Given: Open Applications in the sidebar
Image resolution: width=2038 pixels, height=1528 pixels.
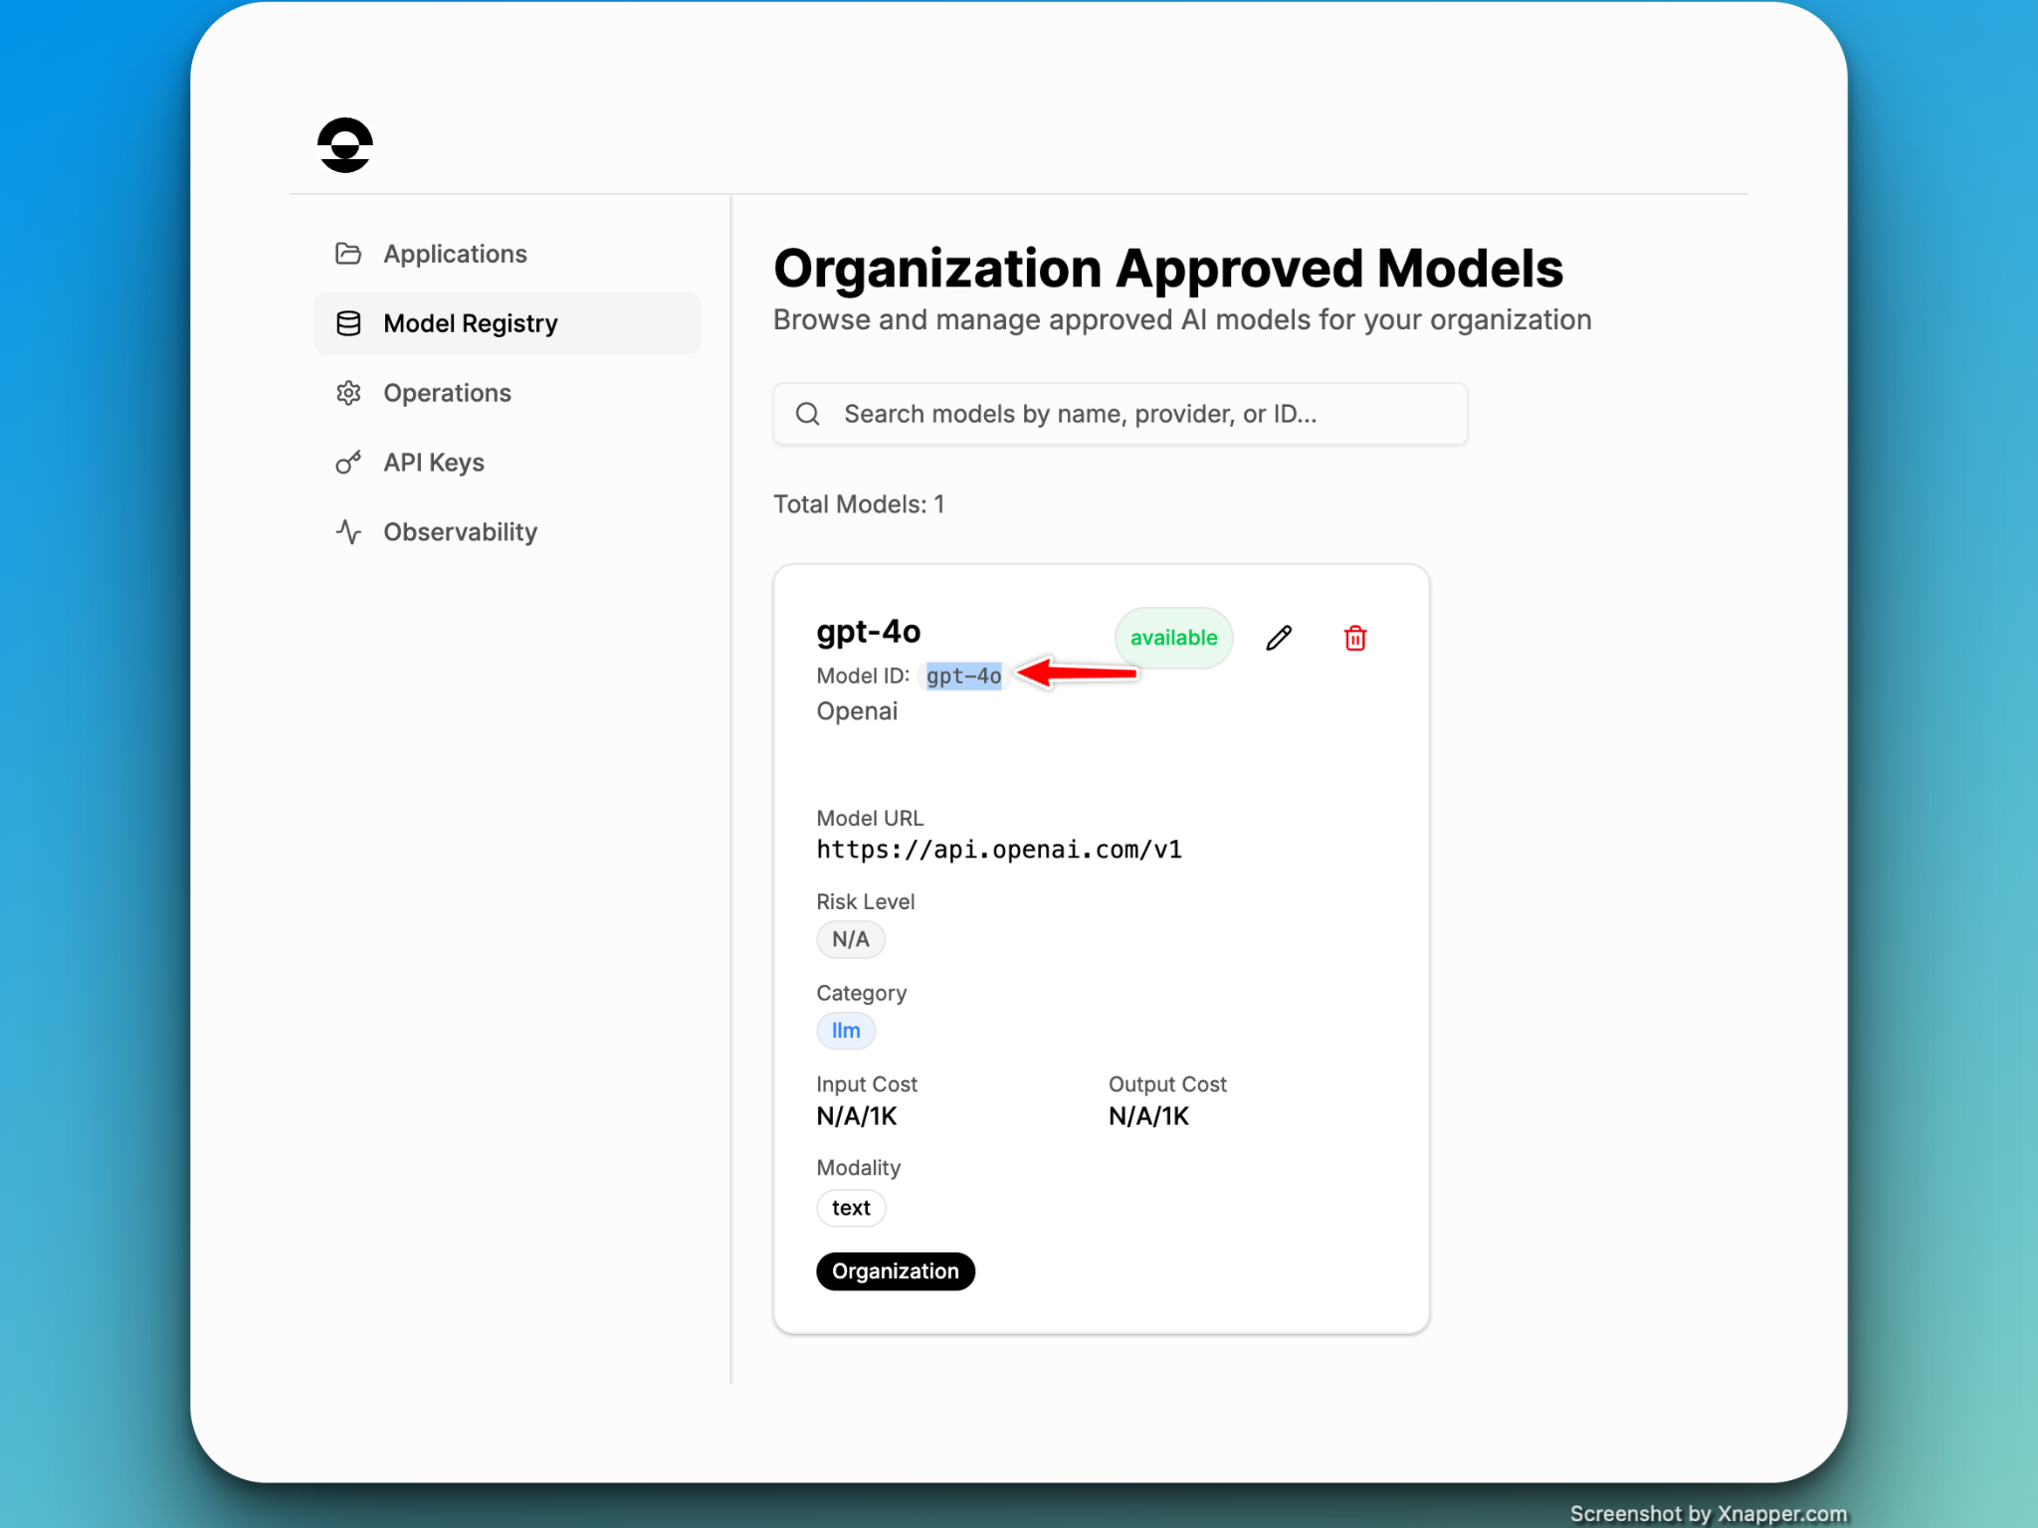Looking at the screenshot, I should pos(455,254).
